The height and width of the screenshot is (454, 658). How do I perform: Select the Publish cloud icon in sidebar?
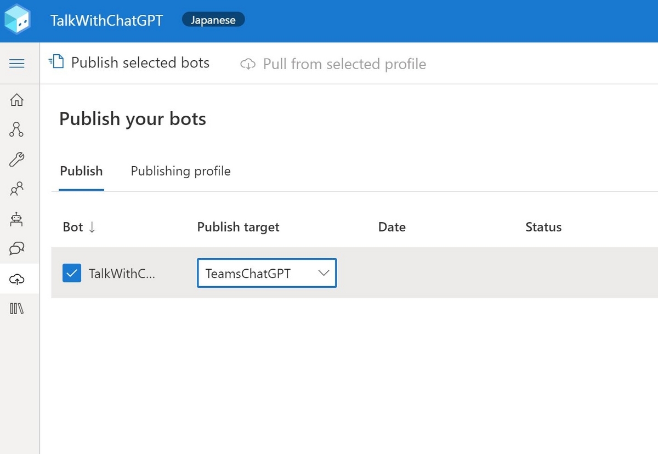point(17,279)
